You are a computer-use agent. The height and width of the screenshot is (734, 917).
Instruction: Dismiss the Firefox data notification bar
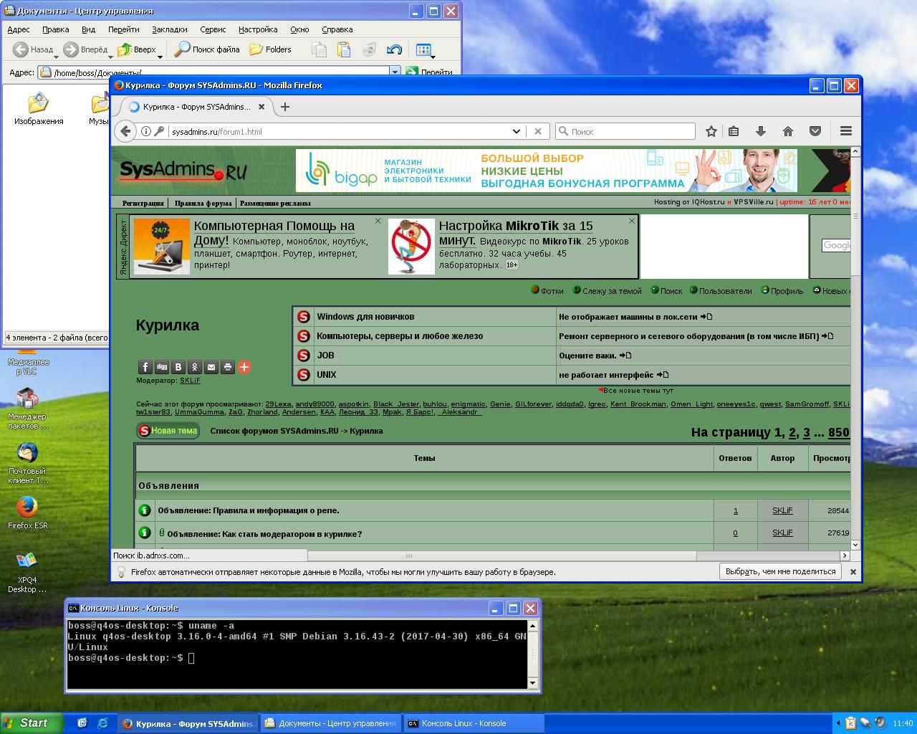(853, 572)
